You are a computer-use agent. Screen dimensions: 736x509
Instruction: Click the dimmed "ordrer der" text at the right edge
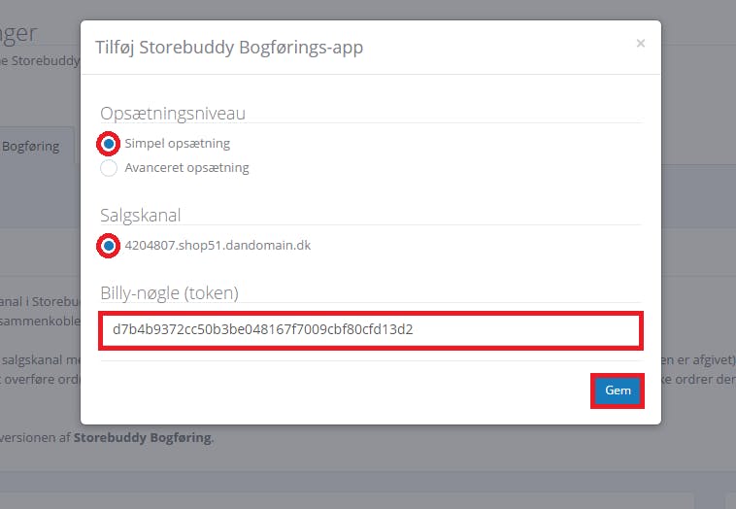[x=698, y=380]
